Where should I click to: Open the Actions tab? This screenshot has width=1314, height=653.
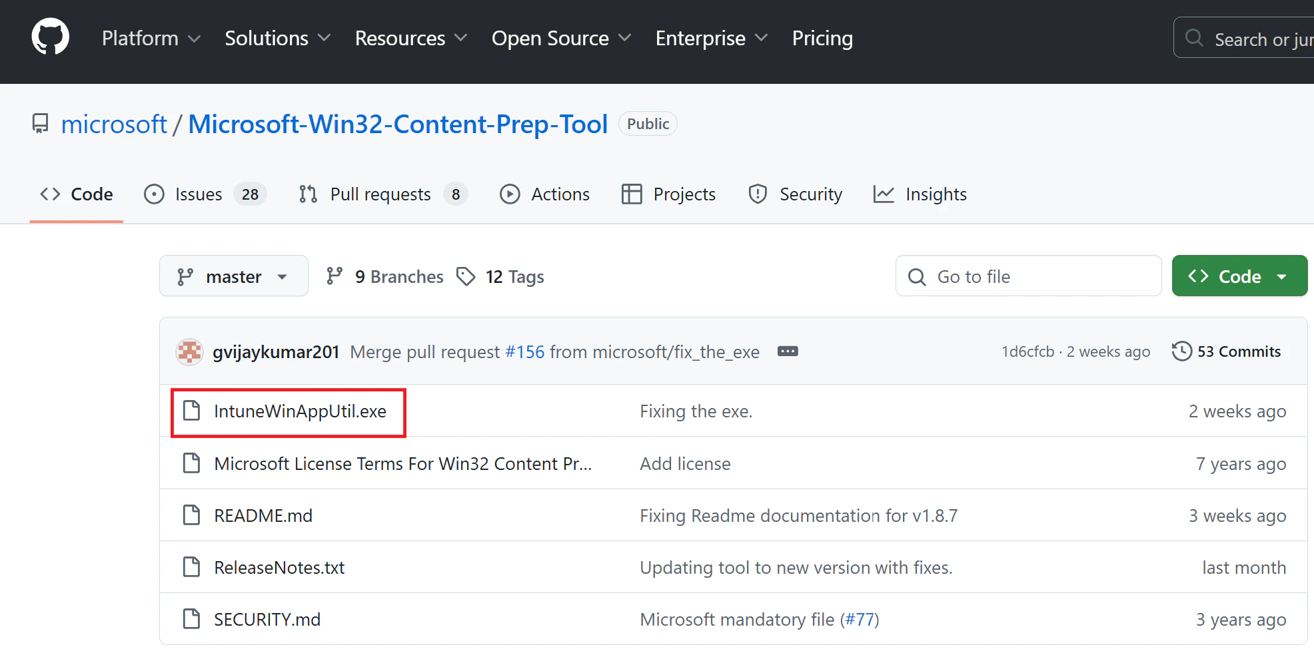pos(544,194)
